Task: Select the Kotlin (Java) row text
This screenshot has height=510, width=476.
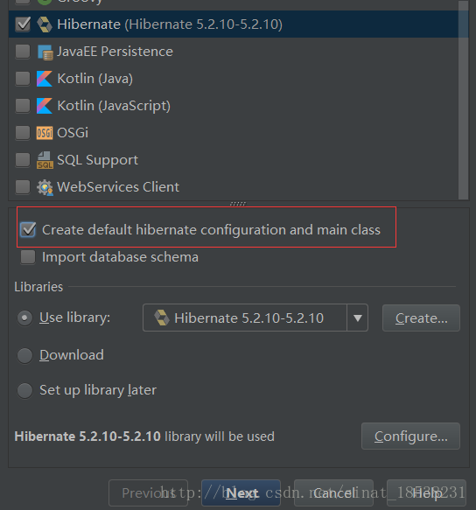Action: point(95,79)
